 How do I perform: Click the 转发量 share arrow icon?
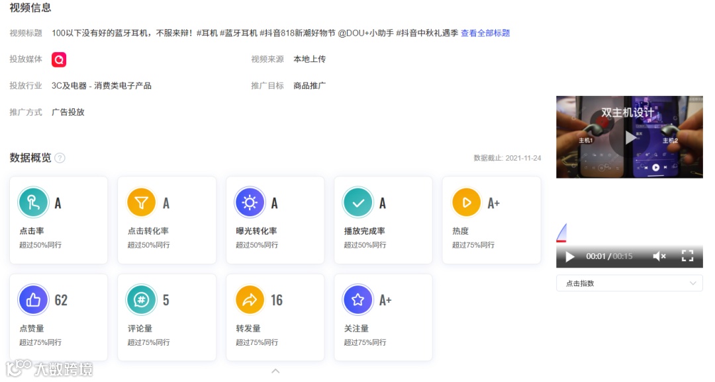(250, 299)
